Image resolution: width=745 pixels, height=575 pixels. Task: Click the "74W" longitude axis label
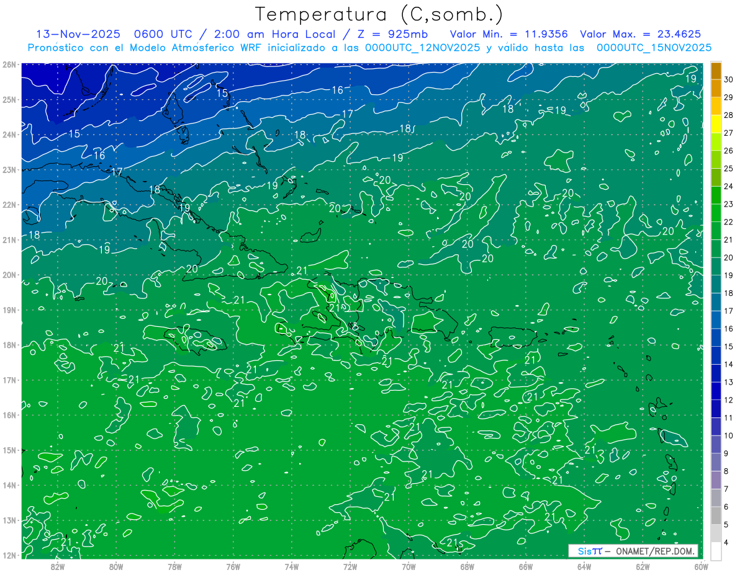click(291, 566)
